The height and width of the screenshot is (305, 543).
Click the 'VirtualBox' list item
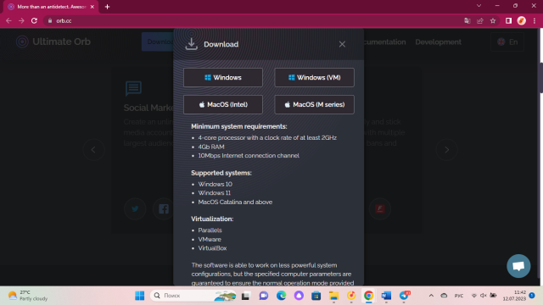(212, 248)
